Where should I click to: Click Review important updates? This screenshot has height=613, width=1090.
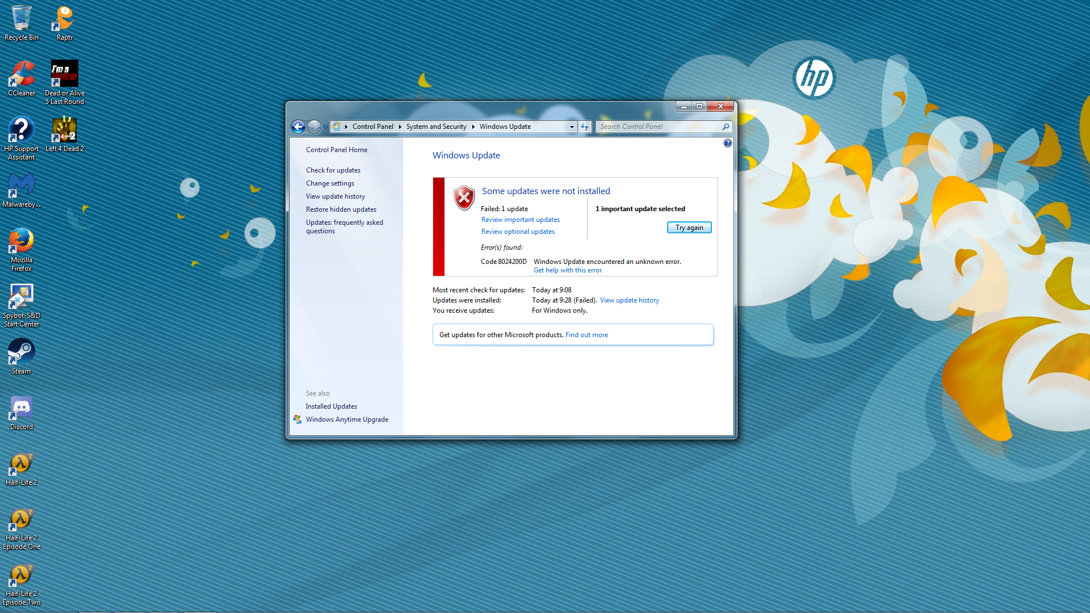click(x=520, y=220)
